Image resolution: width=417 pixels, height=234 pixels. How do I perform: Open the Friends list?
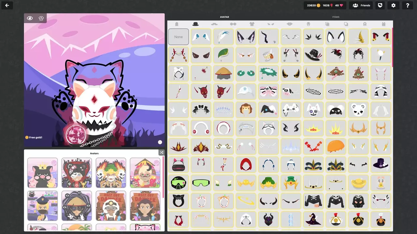tap(361, 5)
